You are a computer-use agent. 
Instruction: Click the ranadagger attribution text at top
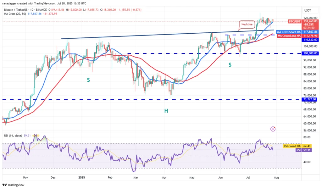click(x=44, y=3)
